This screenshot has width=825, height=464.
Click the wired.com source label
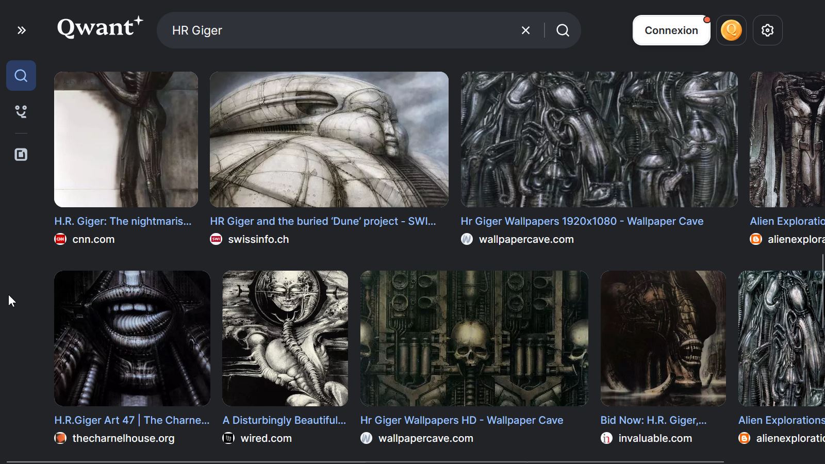tap(266, 438)
